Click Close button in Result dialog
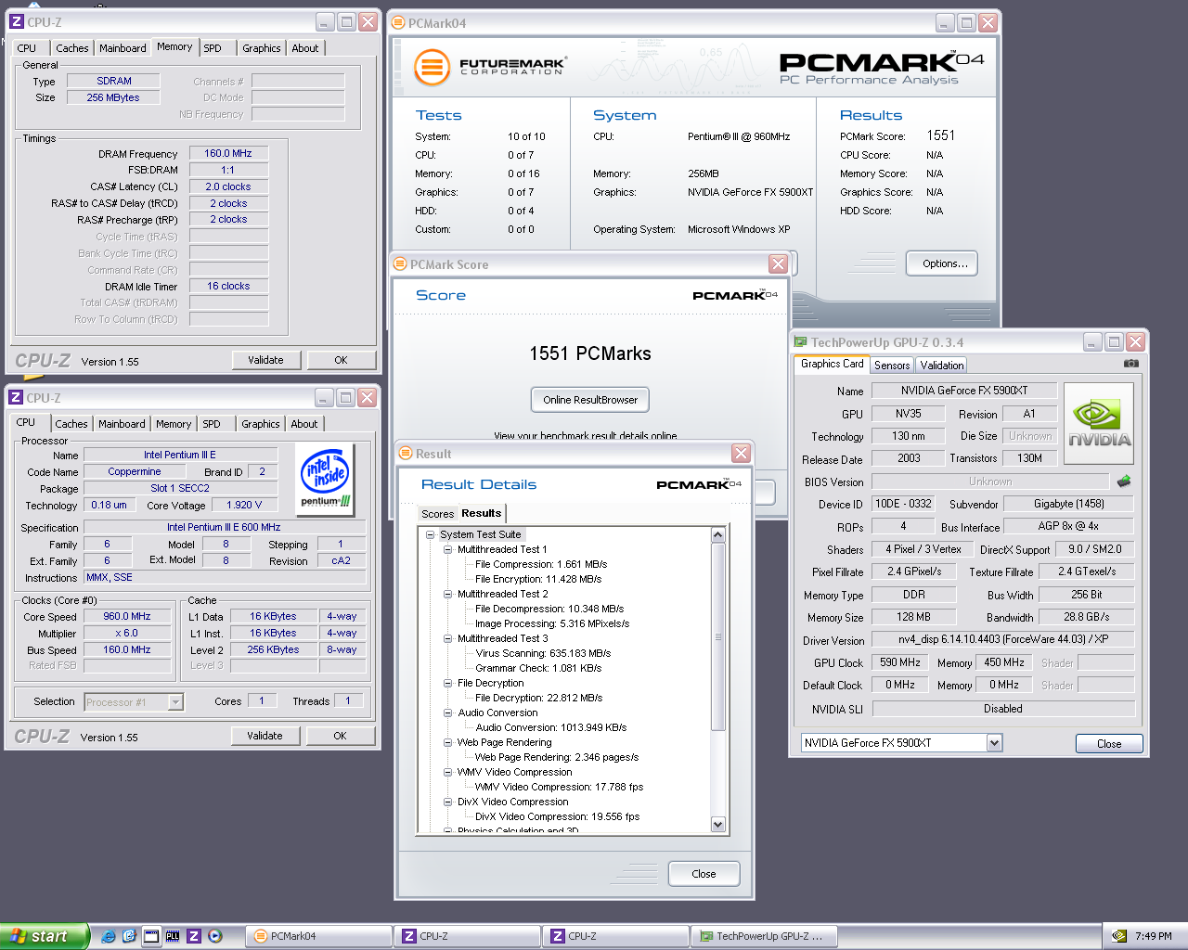The image size is (1188, 950). [x=704, y=874]
